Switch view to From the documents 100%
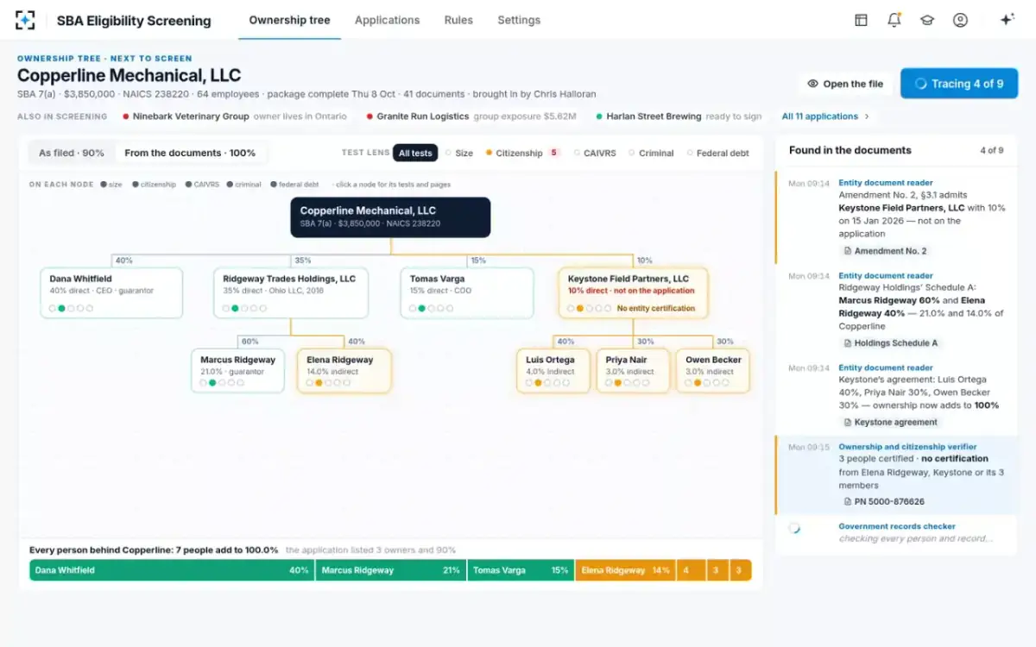 190,153
